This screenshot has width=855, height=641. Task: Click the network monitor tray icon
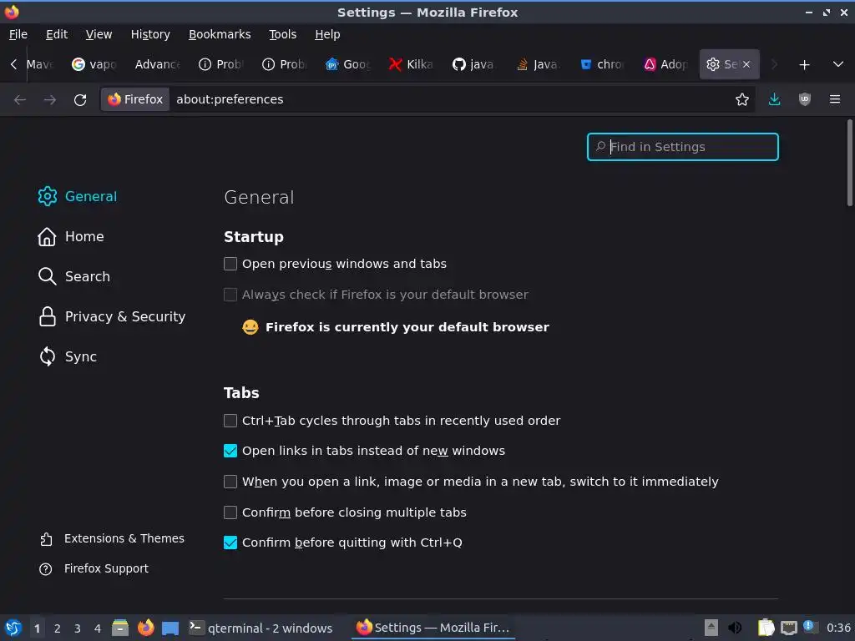pos(788,628)
